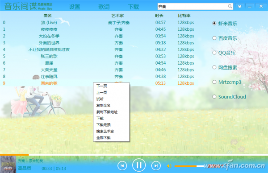The width and height of the screenshot is (268, 173).
Task: Click the search magnifier icon
Action: 230,7
